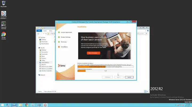Open PowerShell from the taskbar
The image size is (192, 107).
point(14,105)
